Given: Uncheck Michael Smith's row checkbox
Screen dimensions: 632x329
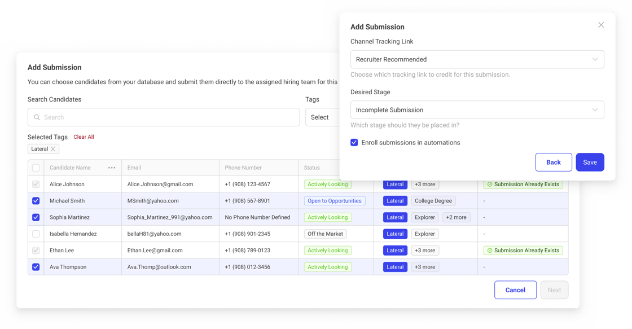Looking at the screenshot, I should click(x=36, y=201).
